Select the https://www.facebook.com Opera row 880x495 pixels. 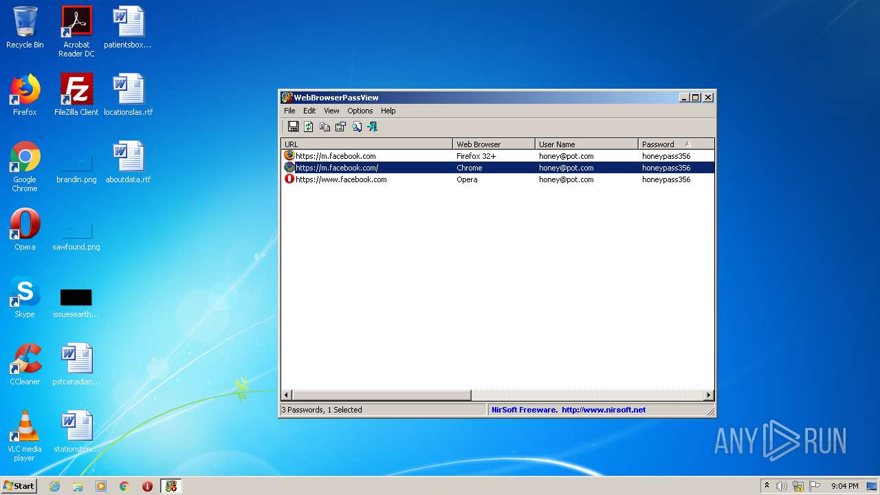point(498,179)
